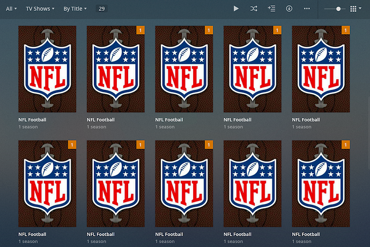Expand the view mode arrow beside grid icon

click(360, 8)
